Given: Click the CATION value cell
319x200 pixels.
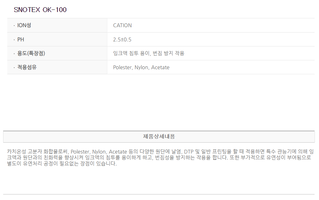Looking at the screenshot, I should [x=122, y=25].
